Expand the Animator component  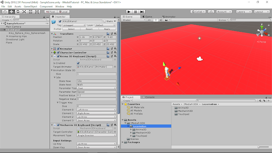click(x=52, y=49)
